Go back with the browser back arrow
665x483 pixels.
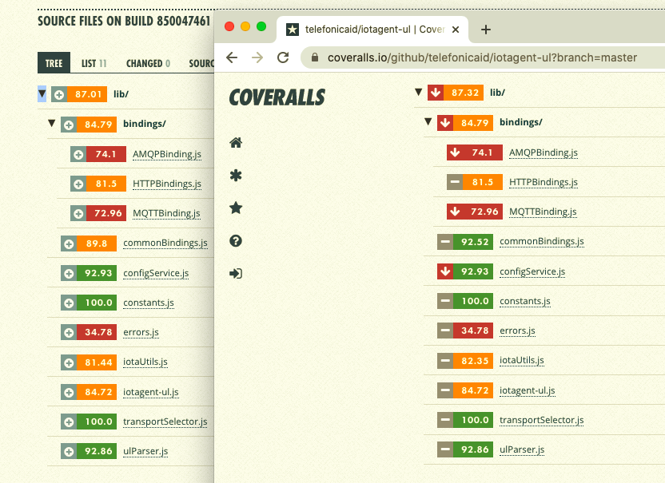(x=232, y=57)
